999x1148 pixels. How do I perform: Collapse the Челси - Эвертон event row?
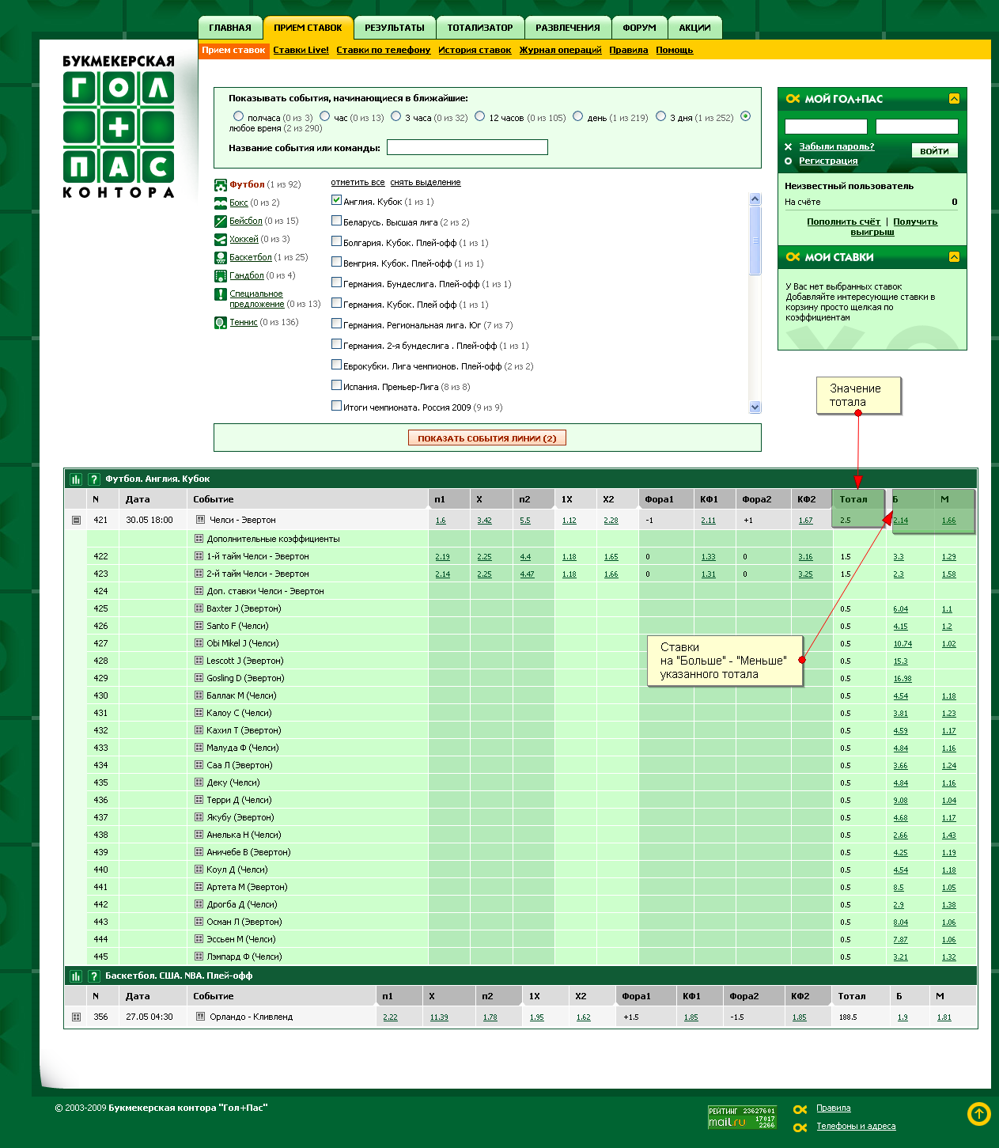pos(76,521)
